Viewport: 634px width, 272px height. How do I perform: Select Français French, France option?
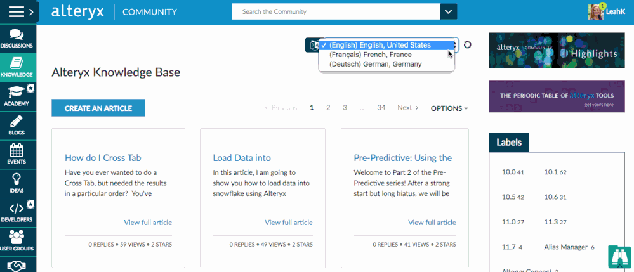(x=386, y=55)
